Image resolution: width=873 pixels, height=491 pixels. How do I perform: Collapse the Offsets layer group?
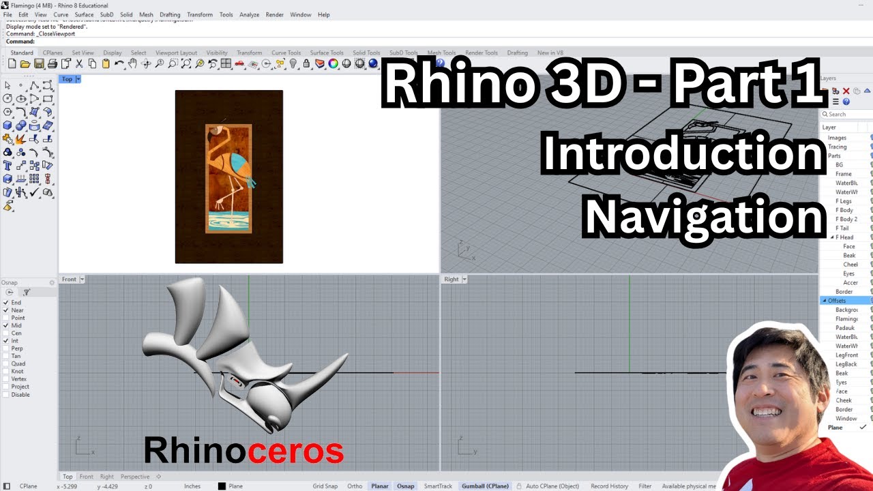[824, 301]
